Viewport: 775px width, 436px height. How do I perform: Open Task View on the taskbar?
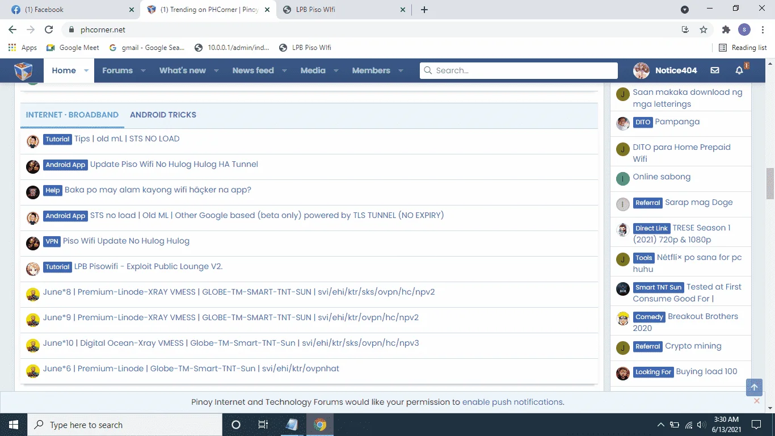click(263, 425)
